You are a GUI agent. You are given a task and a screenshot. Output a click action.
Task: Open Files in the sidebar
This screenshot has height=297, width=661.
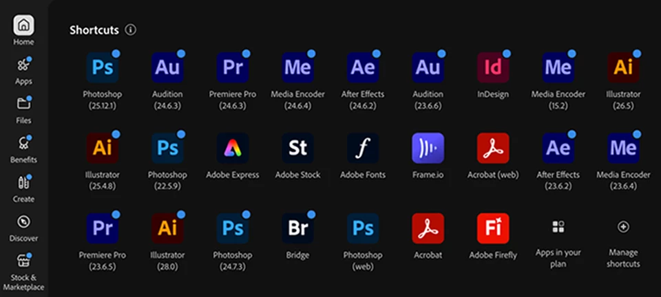(x=23, y=109)
